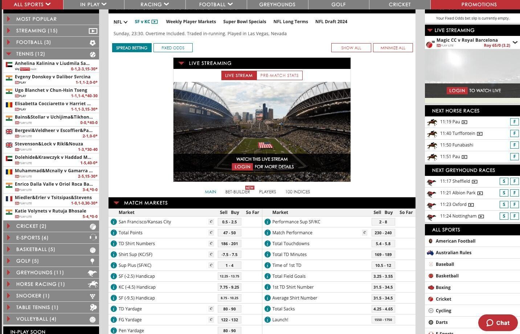Click the Boxing glove icon in All Sports

pyautogui.click(x=431, y=288)
